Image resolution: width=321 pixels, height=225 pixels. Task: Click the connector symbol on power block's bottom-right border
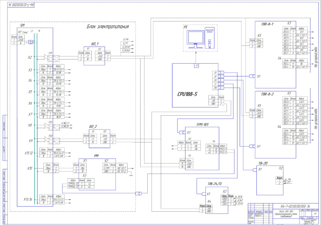(x=138, y=193)
